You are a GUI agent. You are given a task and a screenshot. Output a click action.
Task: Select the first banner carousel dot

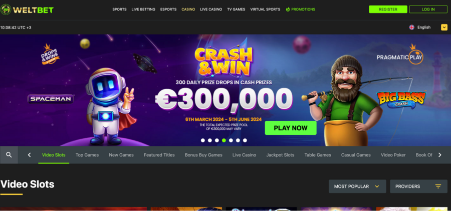pos(203,140)
